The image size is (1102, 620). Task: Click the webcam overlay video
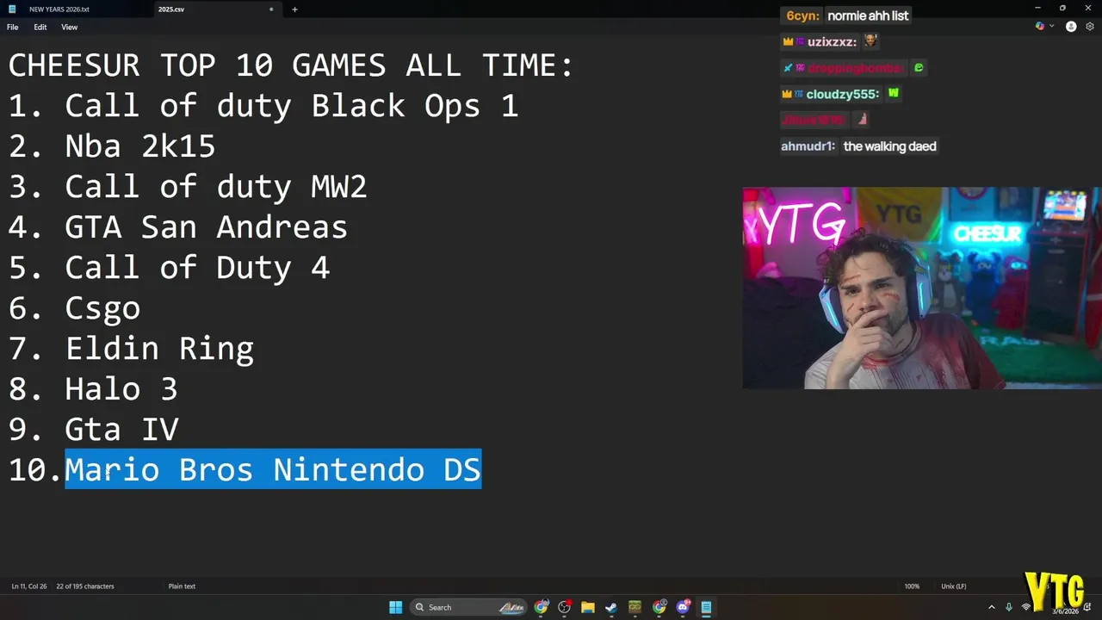click(x=922, y=288)
